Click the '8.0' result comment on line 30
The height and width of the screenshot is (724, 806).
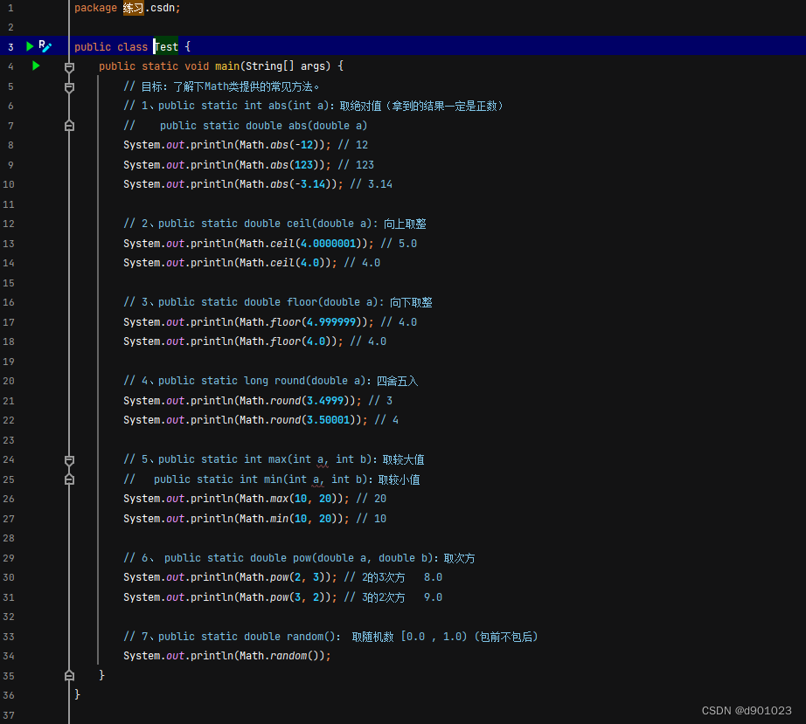click(x=433, y=577)
